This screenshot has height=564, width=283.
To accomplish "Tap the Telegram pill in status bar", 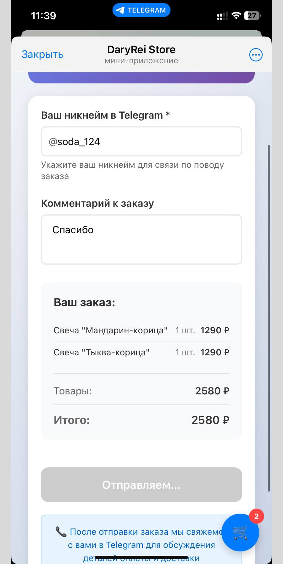I will (x=141, y=10).
